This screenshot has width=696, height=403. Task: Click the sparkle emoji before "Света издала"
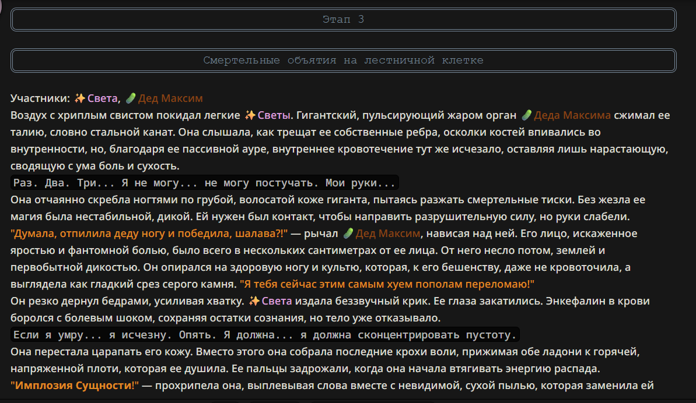coord(254,301)
